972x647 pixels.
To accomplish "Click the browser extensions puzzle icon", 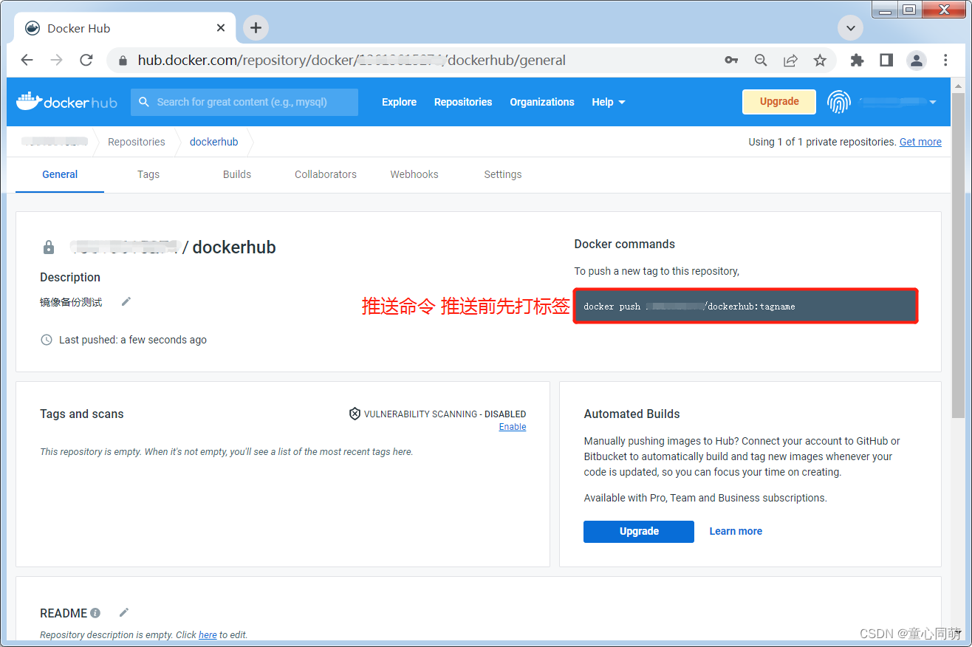I will point(856,60).
